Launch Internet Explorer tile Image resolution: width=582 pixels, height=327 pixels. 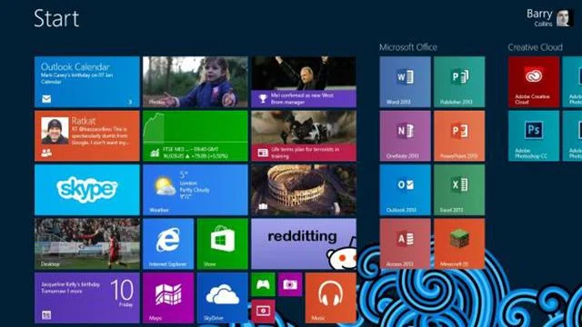tap(168, 243)
